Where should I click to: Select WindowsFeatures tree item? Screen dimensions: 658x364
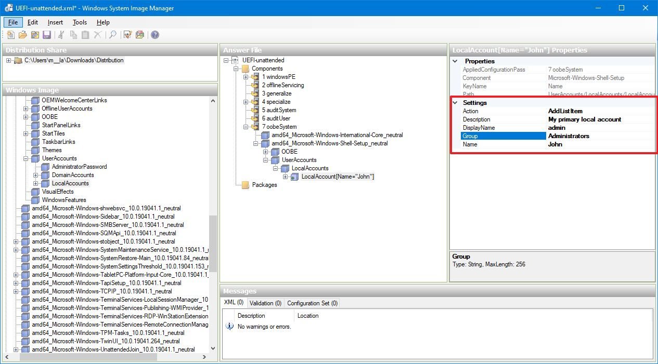64,200
